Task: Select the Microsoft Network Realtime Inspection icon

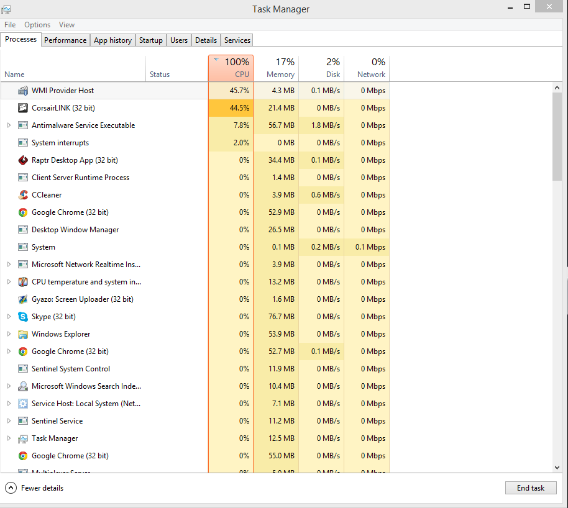Action: click(x=23, y=265)
